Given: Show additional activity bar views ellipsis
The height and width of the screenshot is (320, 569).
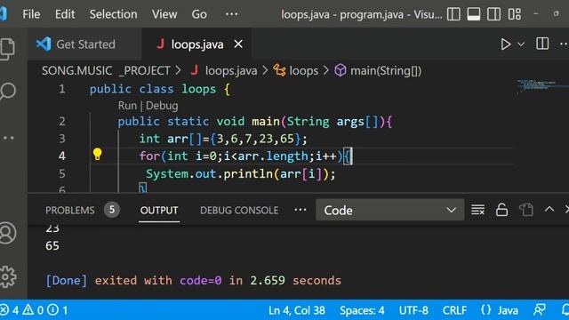Looking at the screenshot, I should pyautogui.click(x=8, y=138).
